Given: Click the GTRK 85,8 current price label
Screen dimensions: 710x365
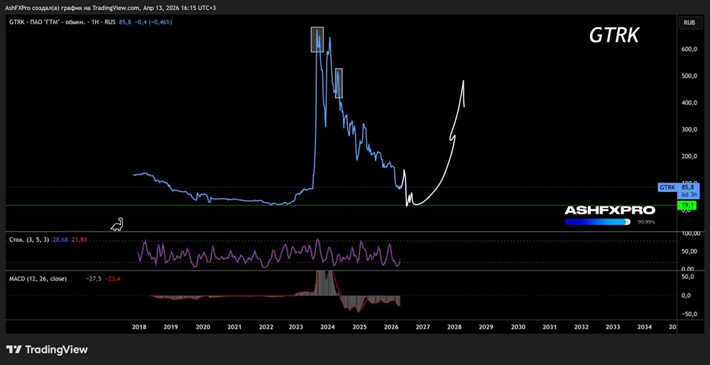Looking at the screenshot, I should coord(679,190).
